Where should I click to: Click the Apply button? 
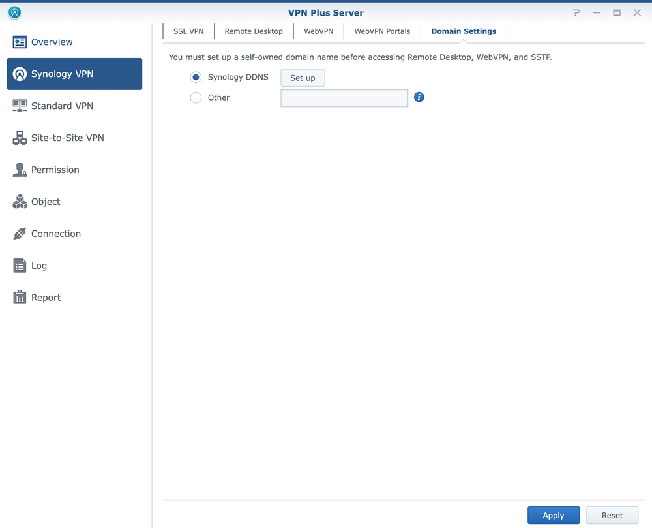(554, 515)
